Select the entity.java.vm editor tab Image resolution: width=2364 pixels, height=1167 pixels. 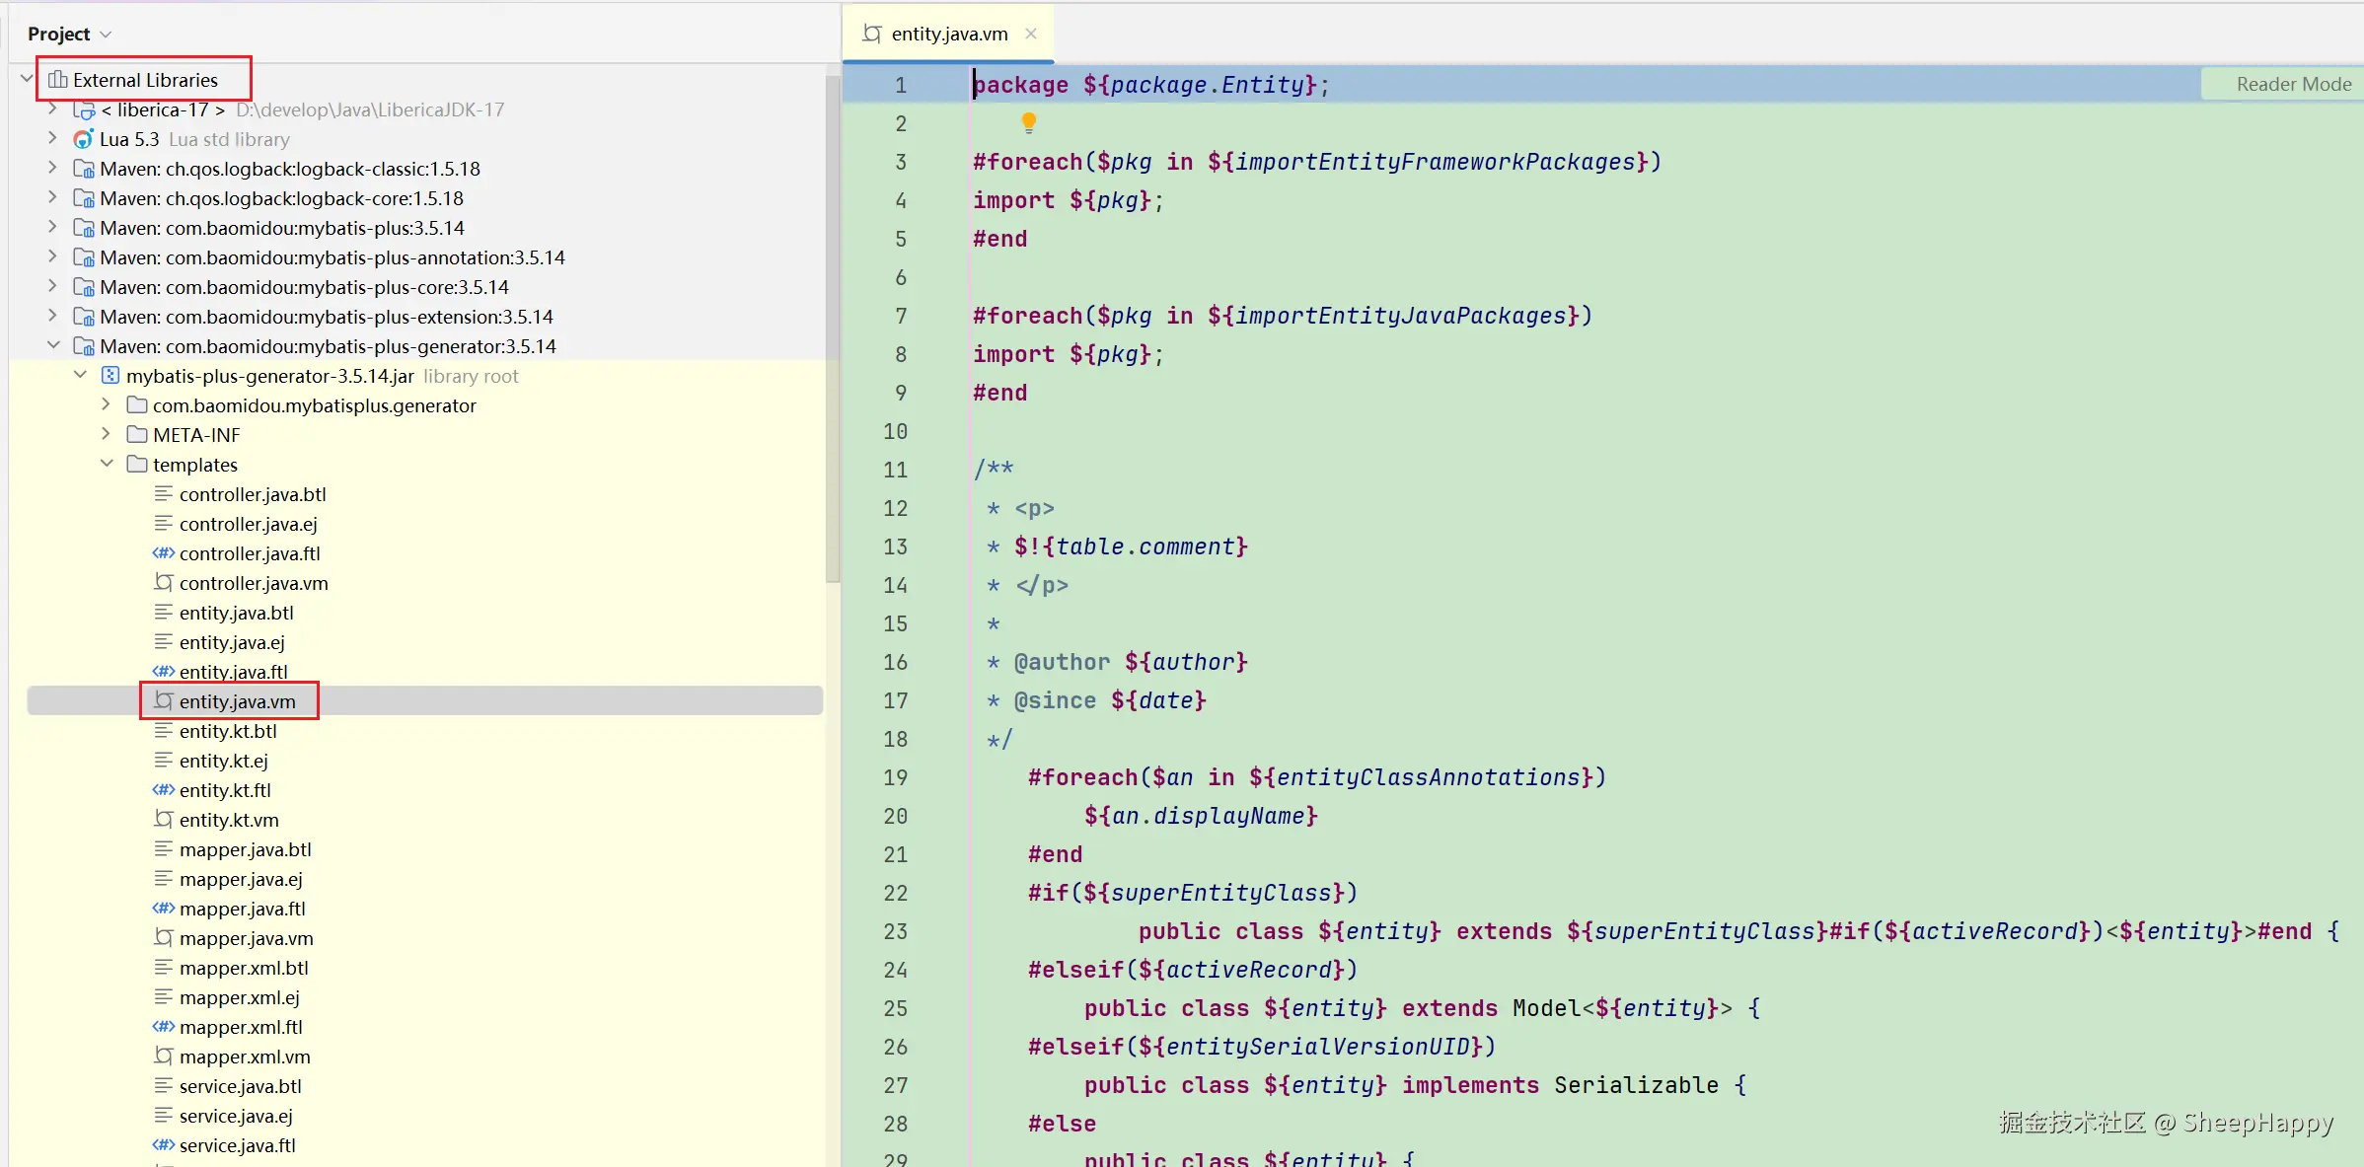coord(948,35)
